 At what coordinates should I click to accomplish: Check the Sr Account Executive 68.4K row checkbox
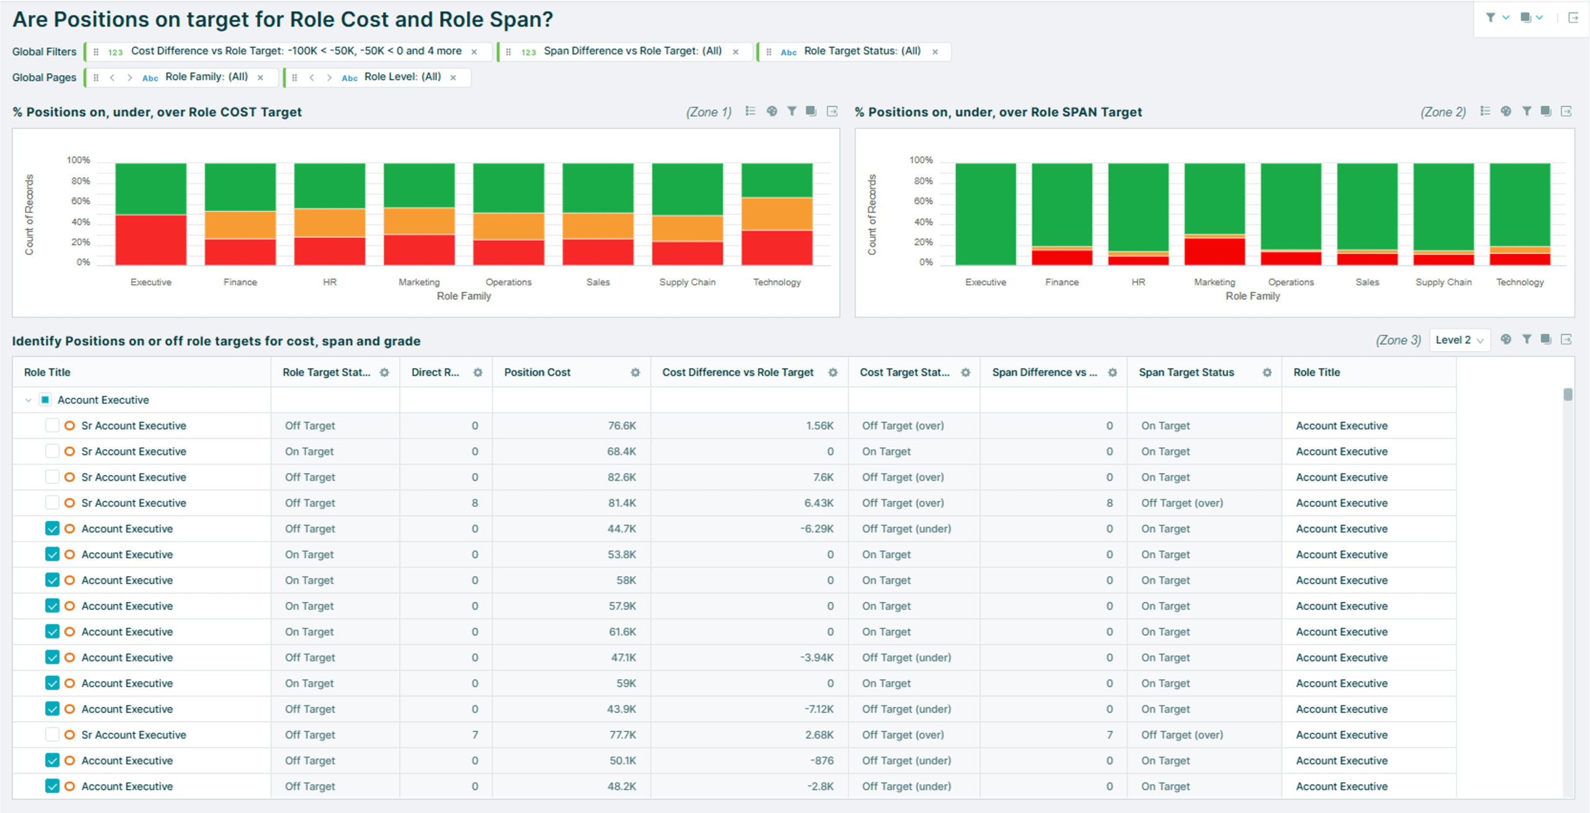[52, 451]
